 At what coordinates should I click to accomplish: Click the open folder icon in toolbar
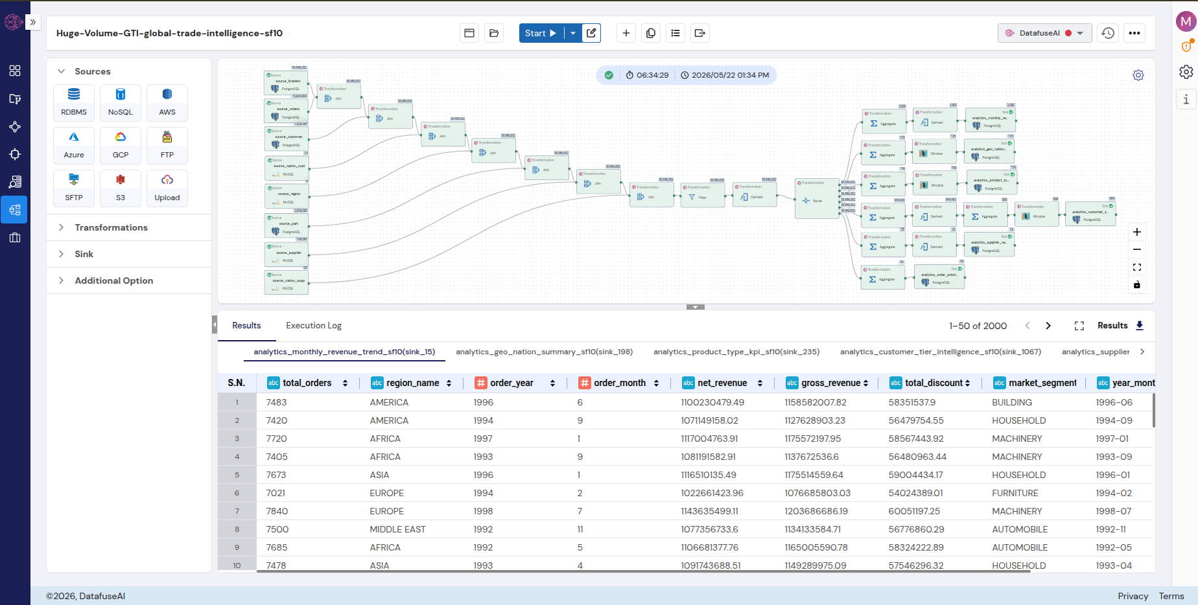[494, 33]
